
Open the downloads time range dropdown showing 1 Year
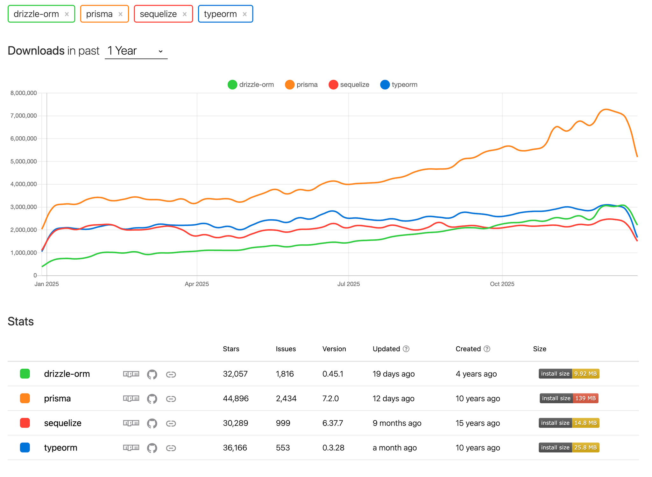[136, 51]
